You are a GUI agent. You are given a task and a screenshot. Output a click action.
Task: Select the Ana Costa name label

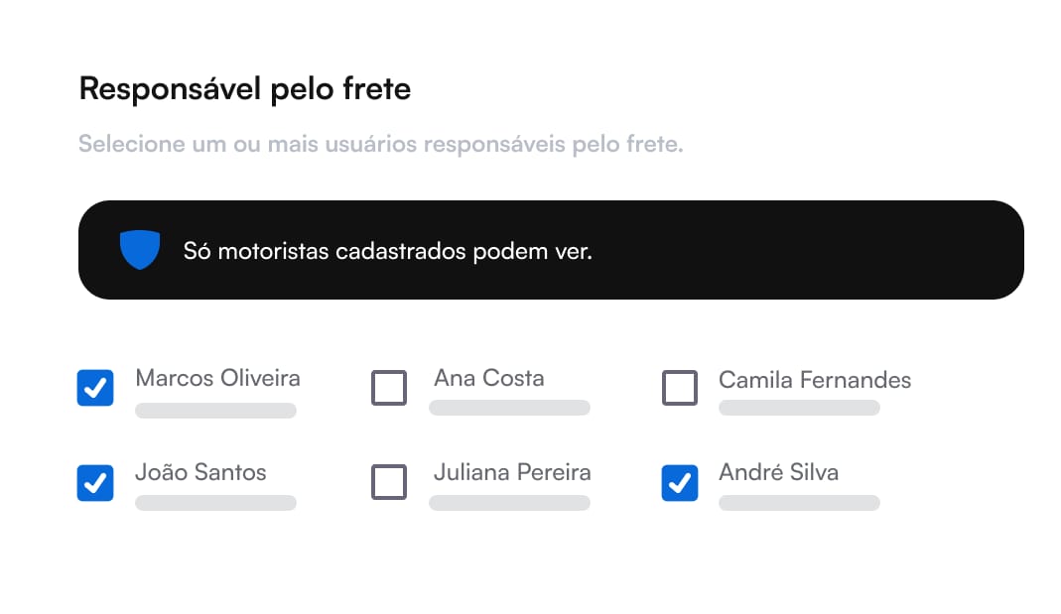coord(488,378)
